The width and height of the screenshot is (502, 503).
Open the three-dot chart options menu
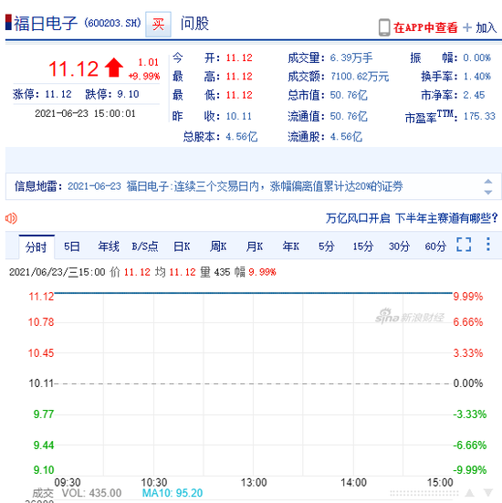click(488, 245)
